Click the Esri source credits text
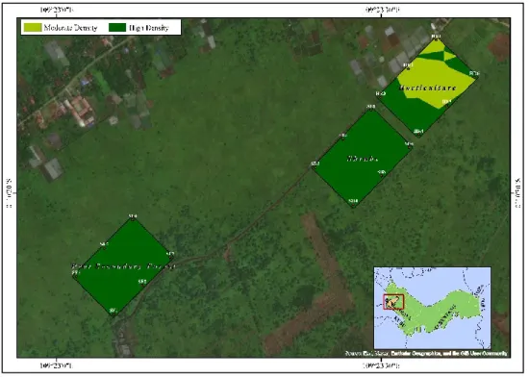 coord(426,353)
